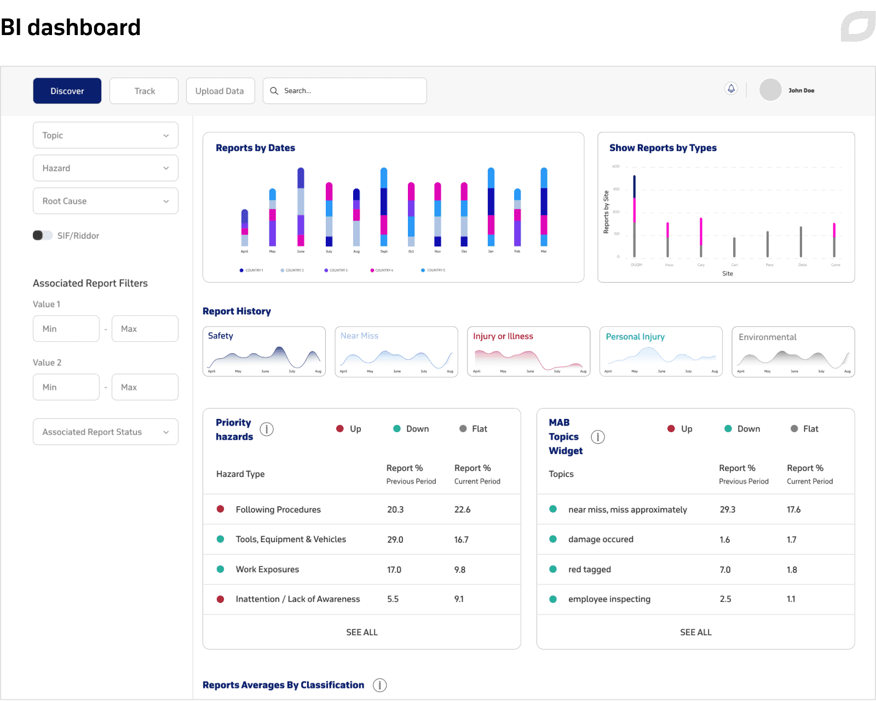Select the Personal Injury history card

[x=661, y=352]
